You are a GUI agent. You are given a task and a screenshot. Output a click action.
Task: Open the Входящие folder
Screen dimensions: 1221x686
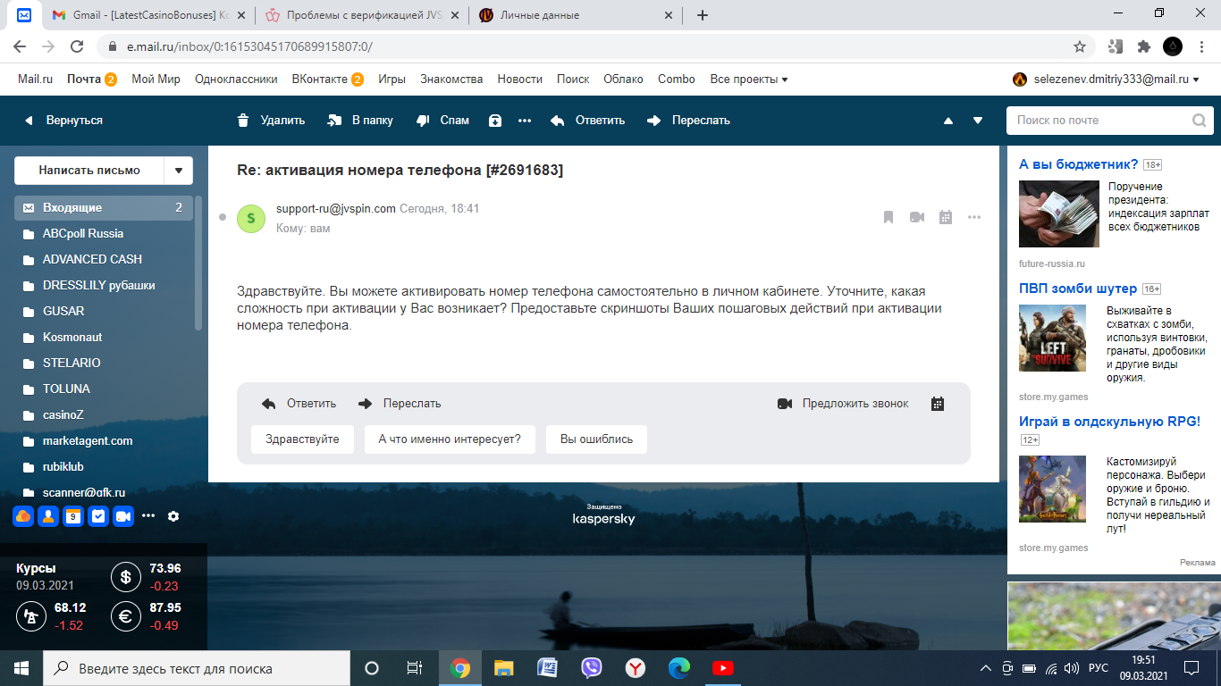pyautogui.click(x=103, y=207)
